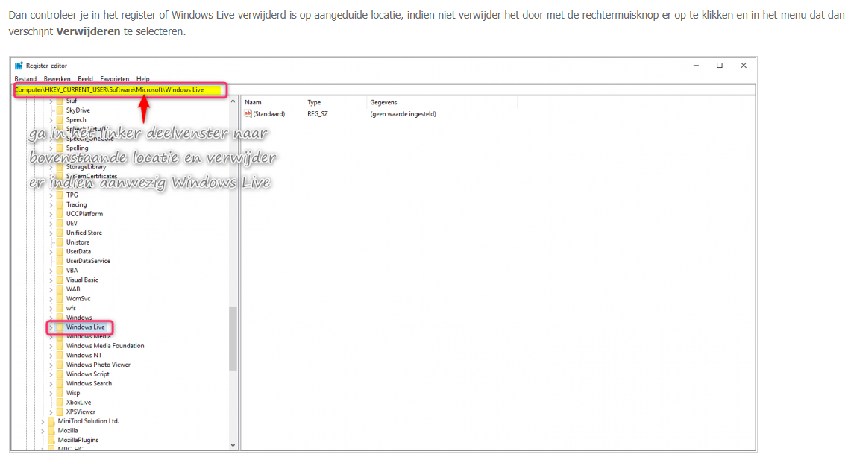Image resolution: width=848 pixels, height=457 pixels.
Task: Select the Speech registry key
Action: [76, 119]
